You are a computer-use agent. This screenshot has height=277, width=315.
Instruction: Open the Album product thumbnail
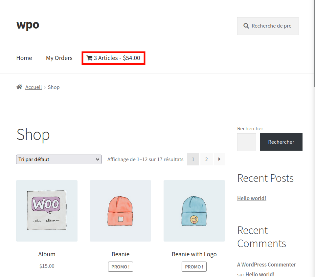click(47, 211)
